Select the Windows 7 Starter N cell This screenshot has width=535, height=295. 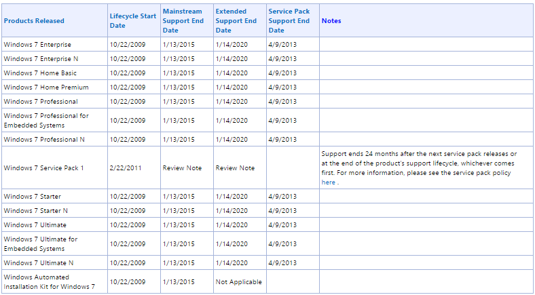coord(35,210)
